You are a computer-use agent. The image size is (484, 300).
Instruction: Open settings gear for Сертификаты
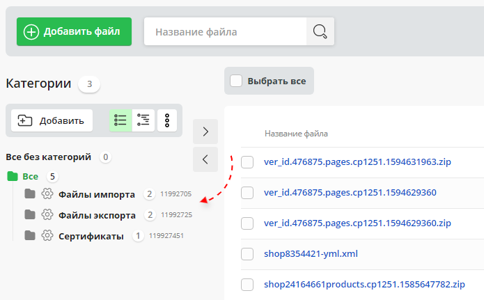(47, 235)
